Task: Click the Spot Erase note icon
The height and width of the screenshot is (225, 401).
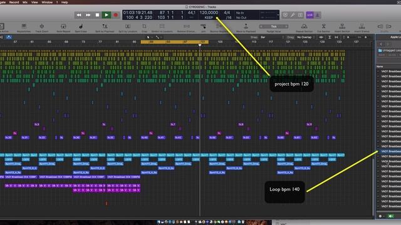Action: click(81, 26)
